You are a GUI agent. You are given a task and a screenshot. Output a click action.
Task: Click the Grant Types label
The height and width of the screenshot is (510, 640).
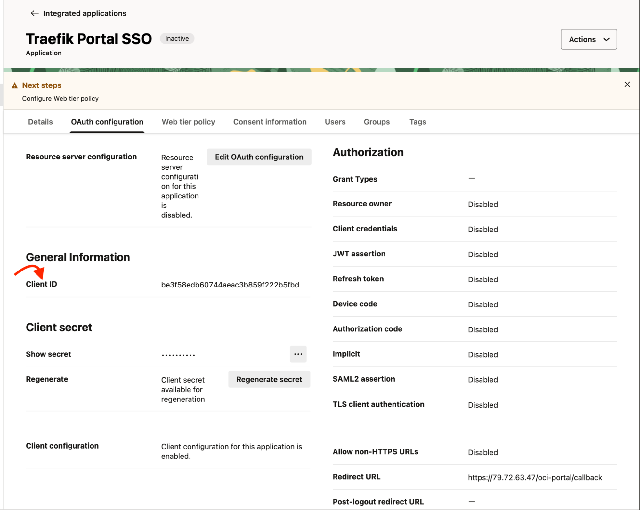tap(355, 179)
